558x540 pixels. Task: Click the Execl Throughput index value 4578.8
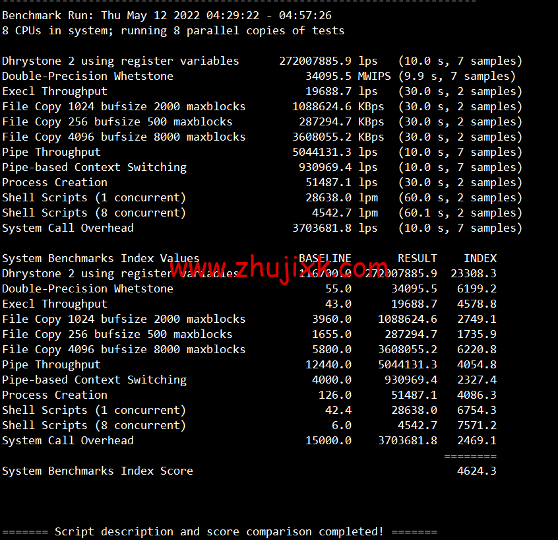pos(476,304)
